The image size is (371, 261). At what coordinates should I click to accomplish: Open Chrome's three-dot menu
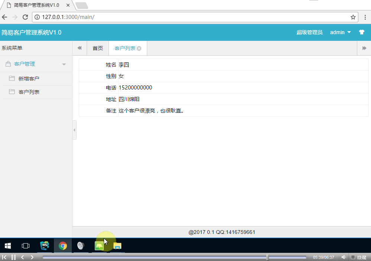365,17
